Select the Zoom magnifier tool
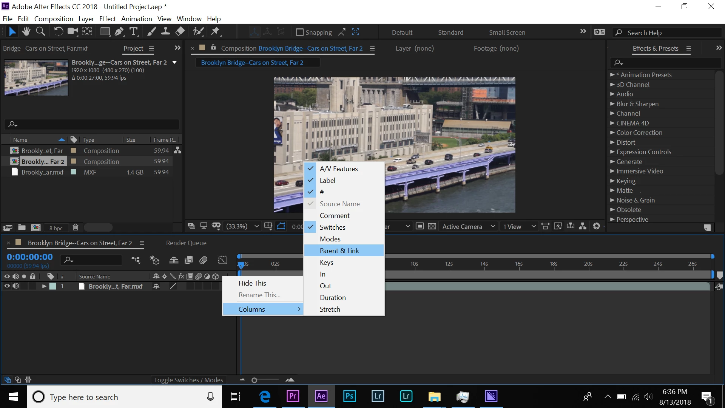The height and width of the screenshot is (408, 725). [x=40, y=32]
